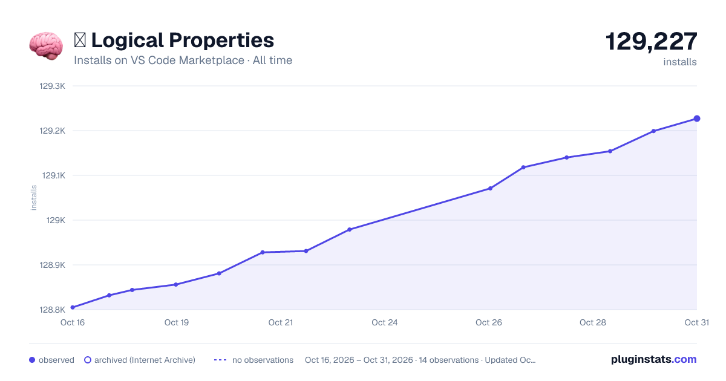Click the data point on the 129.2K gridline

[653, 131]
